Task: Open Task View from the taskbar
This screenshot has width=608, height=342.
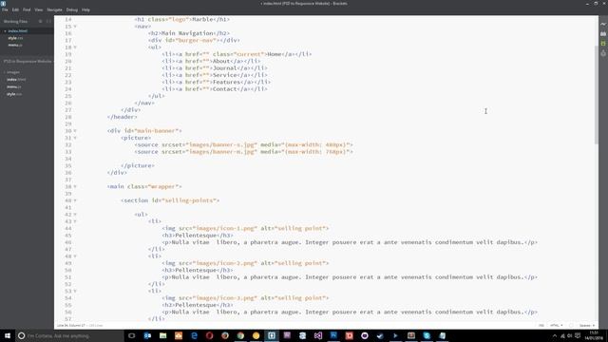Action: [131, 335]
